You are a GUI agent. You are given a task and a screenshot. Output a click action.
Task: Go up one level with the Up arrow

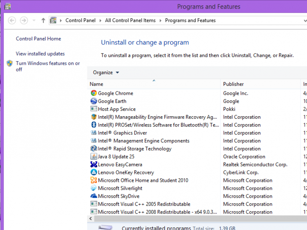pos(43,20)
